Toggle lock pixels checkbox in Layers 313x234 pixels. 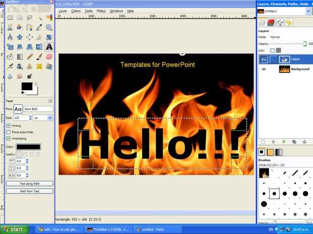coord(273,50)
